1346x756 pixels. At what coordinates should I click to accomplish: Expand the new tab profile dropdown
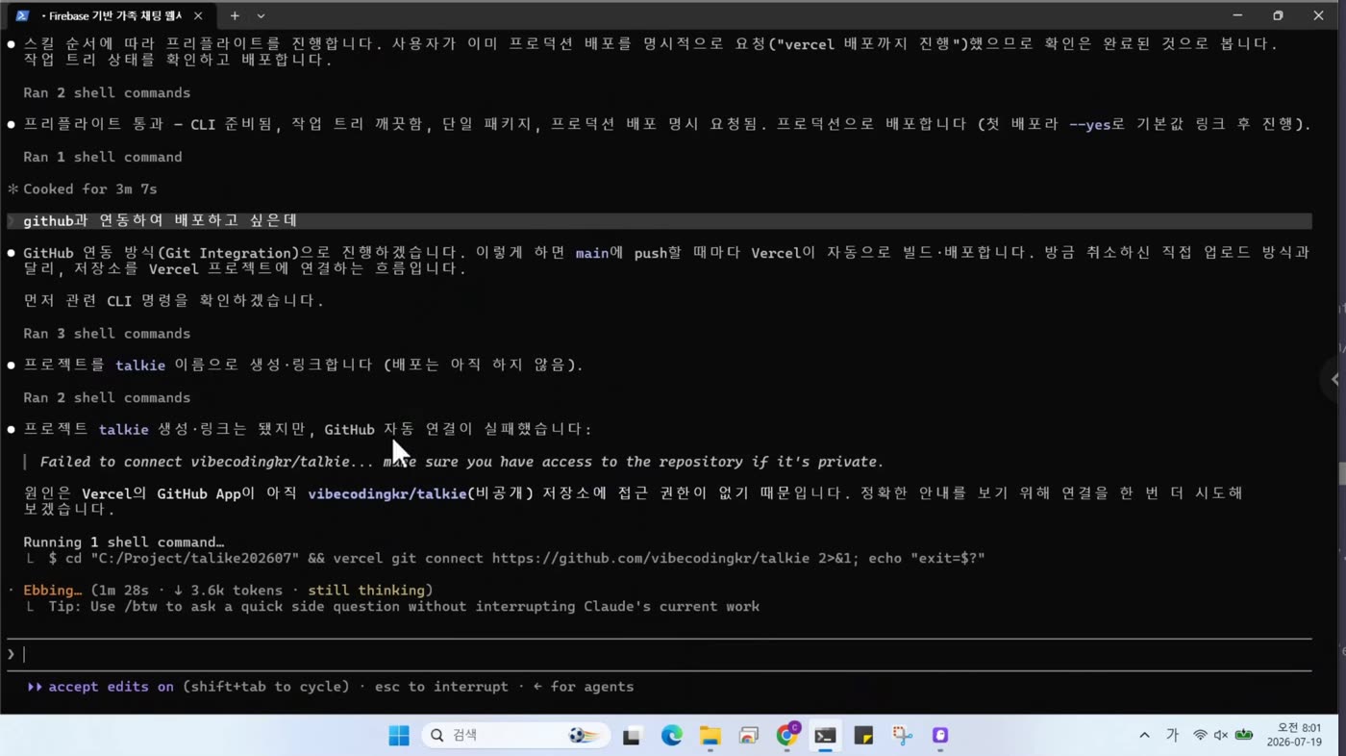[x=261, y=15]
